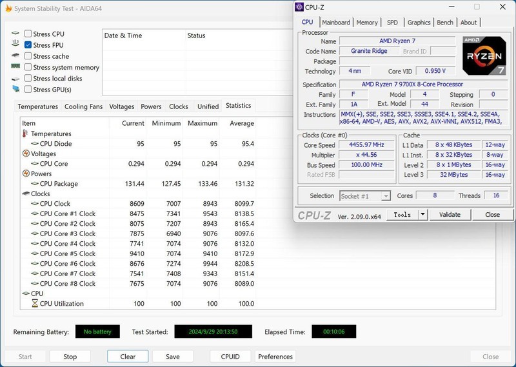Click the 123 icon beside Stress FPU
This screenshot has width=516, height=367.
(x=15, y=43)
